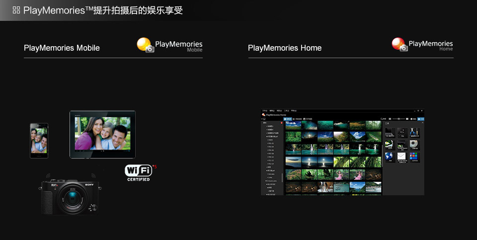
Task: Select the woman in white dress thumbnail
Action: click(x=325, y=187)
